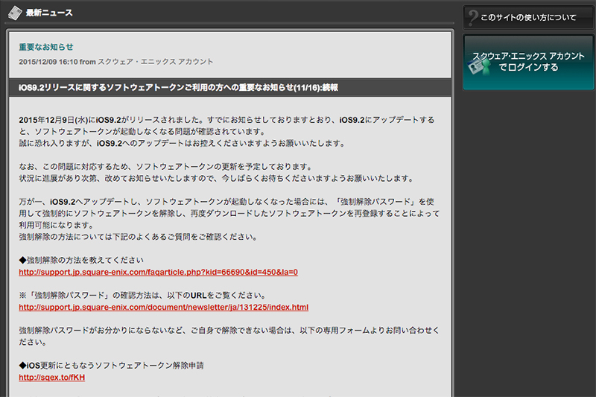Click the line starting 状況に進展があり次第
The image size is (596, 397).
tap(217, 178)
